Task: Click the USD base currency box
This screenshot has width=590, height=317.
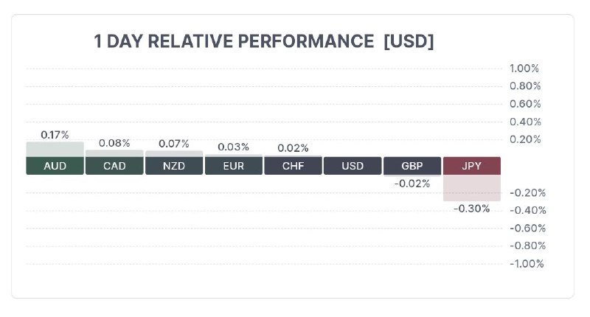Action: point(353,166)
